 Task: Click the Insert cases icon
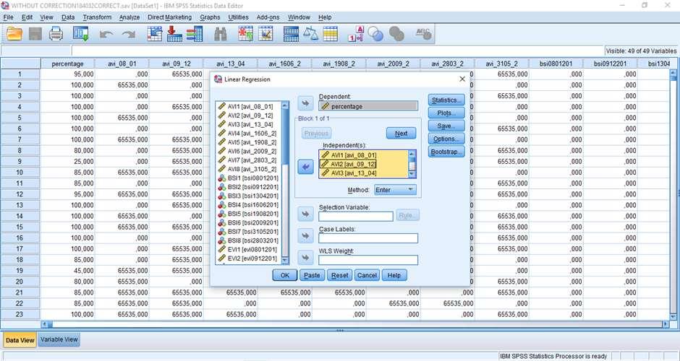(x=245, y=34)
